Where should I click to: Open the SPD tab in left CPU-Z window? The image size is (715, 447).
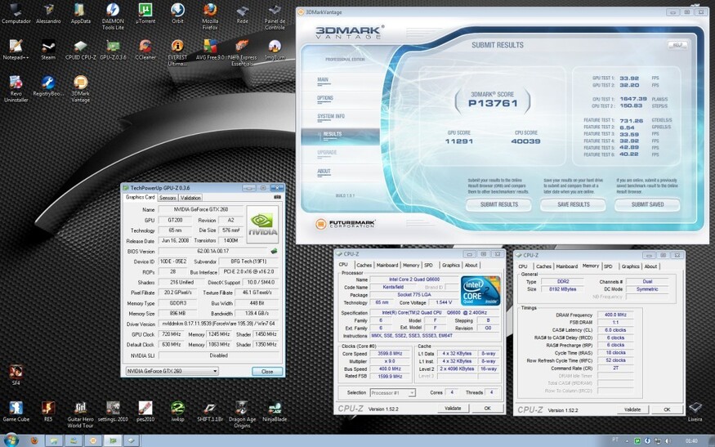[x=428, y=265]
